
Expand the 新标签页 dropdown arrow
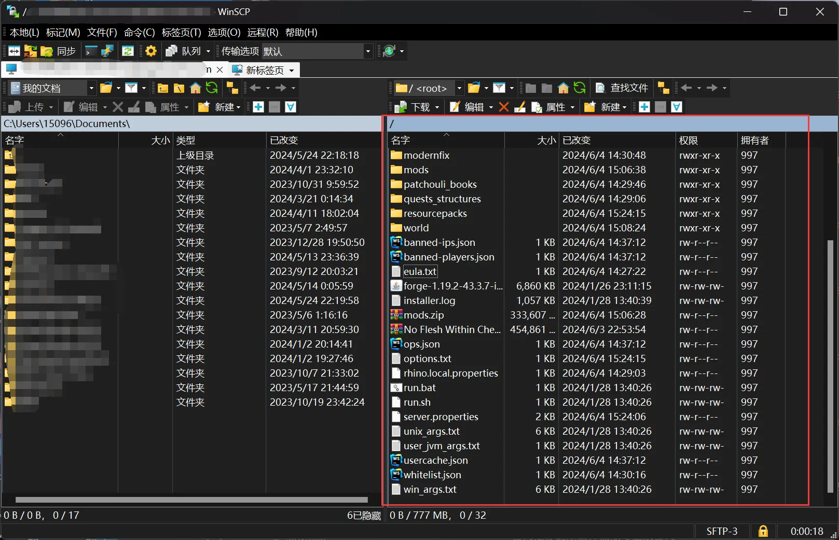click(292, 70)
